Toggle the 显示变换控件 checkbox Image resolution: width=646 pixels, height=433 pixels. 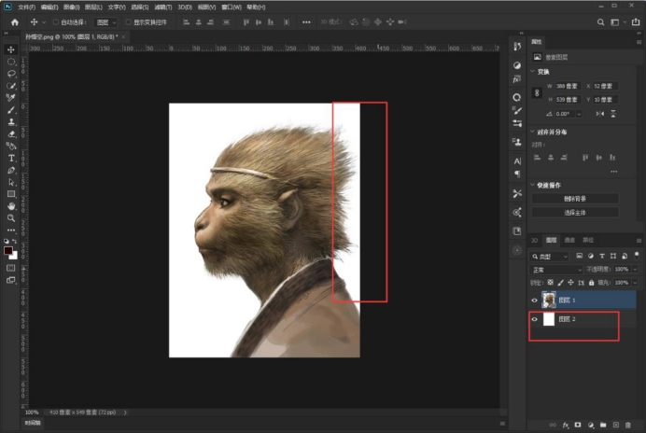click(129, 22)
